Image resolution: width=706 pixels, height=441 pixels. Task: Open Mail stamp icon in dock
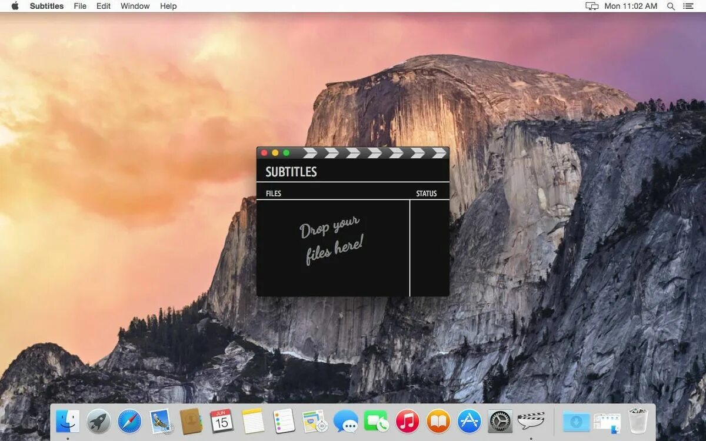(x=160, y=421)
